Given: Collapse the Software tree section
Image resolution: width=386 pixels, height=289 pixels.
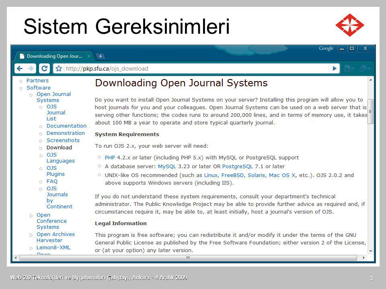Looking at the screenshot, I should [21, 88].
